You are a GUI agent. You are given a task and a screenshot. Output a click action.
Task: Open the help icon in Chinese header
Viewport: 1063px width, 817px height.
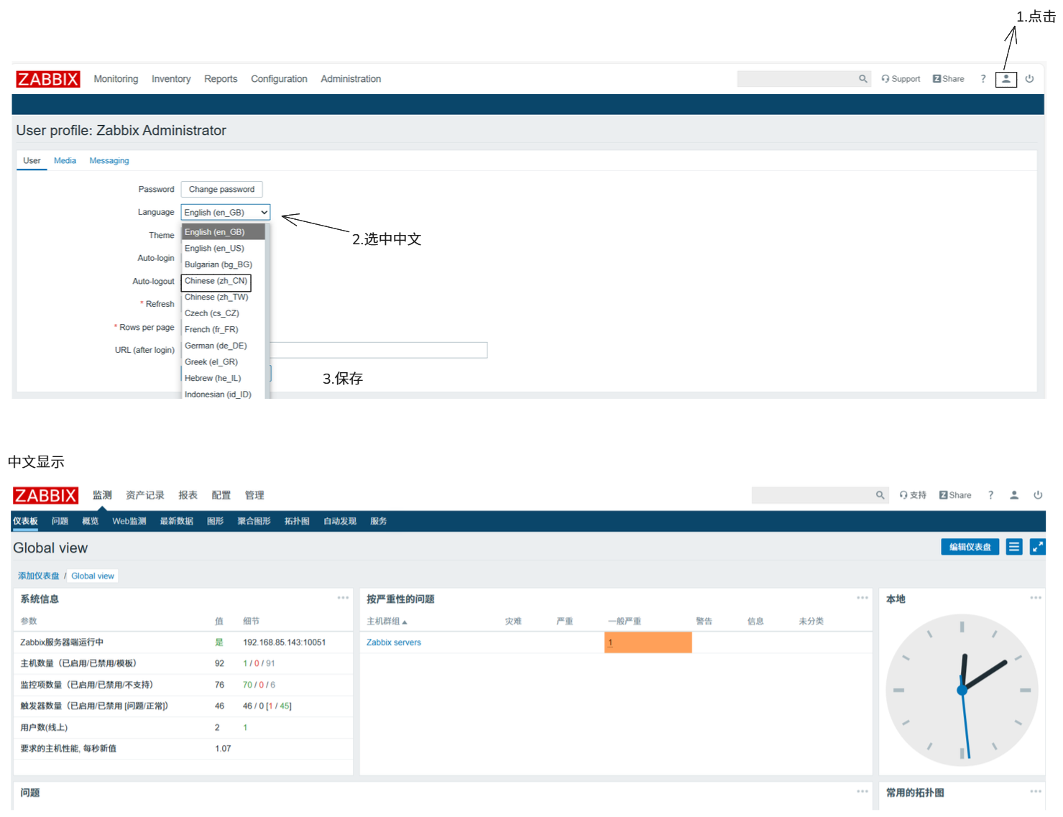pos(990,495)
